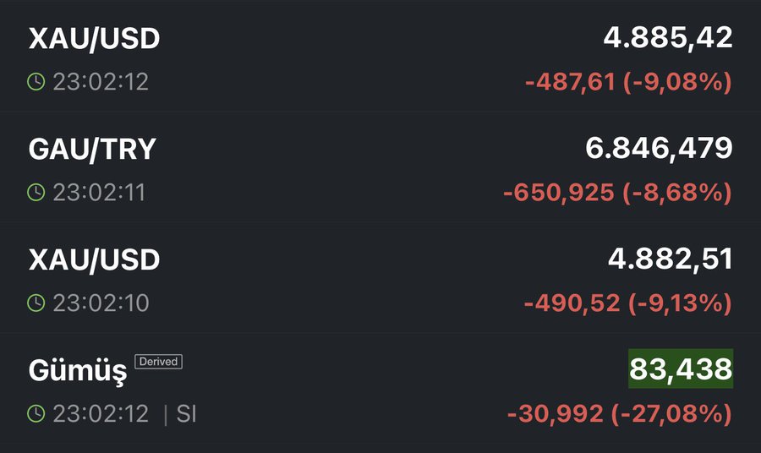Click the clock icon in the Gümüş row

coord(36,414)
